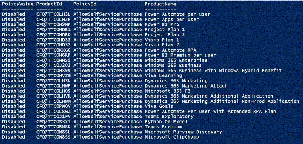Viewport: 303px width, 144px height.
Task: Click product ID CFQ7TTC0H6RP
Action: pyautogui.click(x=53, y=55)
